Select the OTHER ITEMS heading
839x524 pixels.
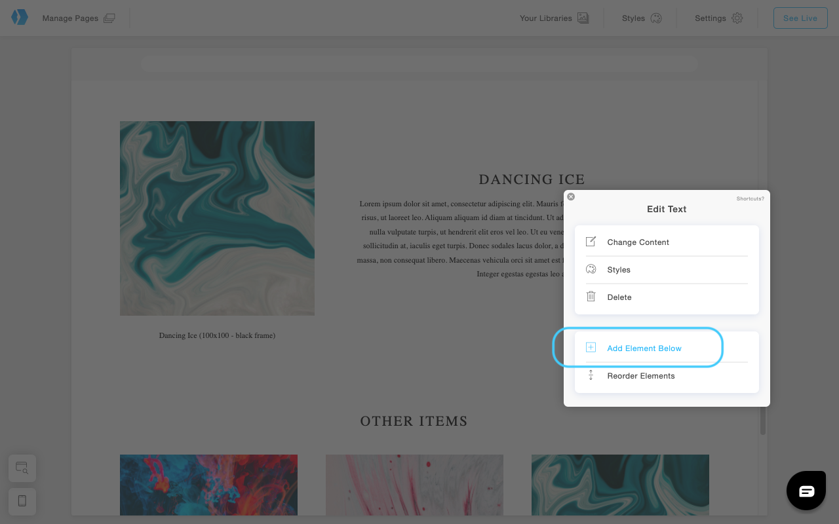(414, 421)
